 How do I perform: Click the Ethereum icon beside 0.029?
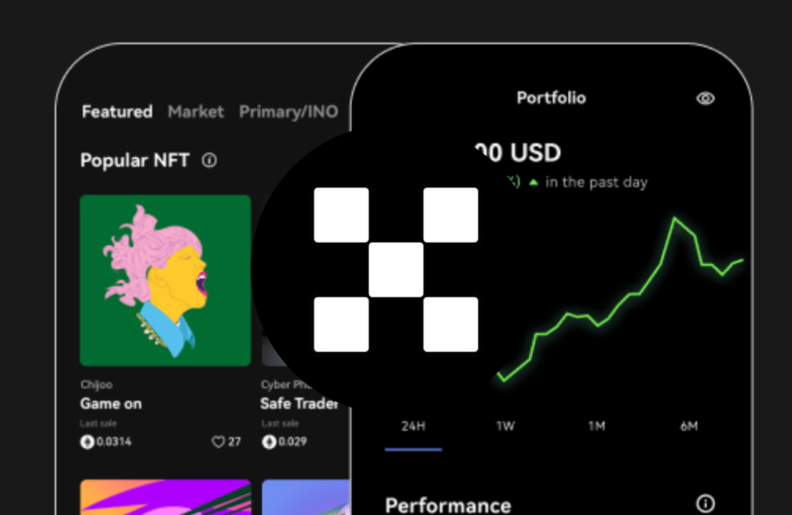269,442
